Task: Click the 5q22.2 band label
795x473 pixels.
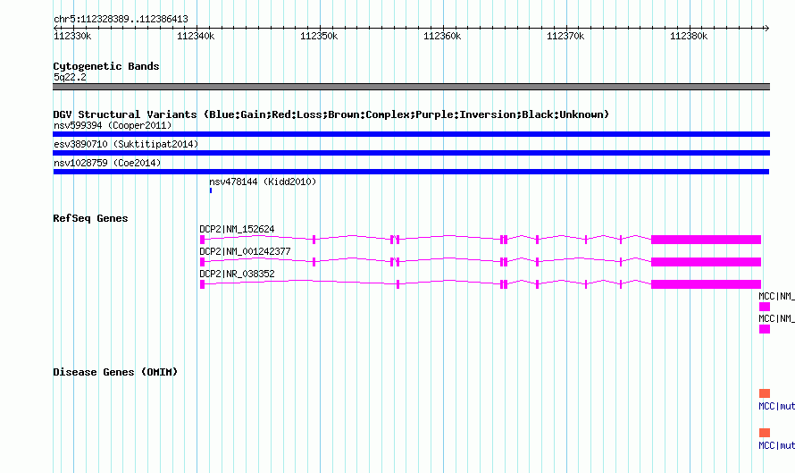Action: (x=70, y=77)
